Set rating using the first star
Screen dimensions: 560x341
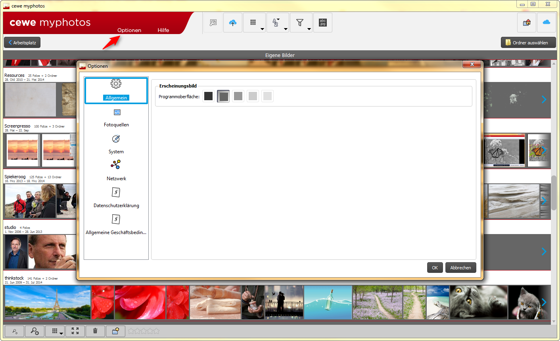coord(131,331)
